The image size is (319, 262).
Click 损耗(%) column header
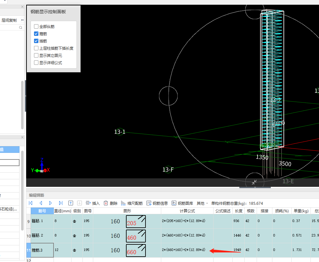coord(282,211)
